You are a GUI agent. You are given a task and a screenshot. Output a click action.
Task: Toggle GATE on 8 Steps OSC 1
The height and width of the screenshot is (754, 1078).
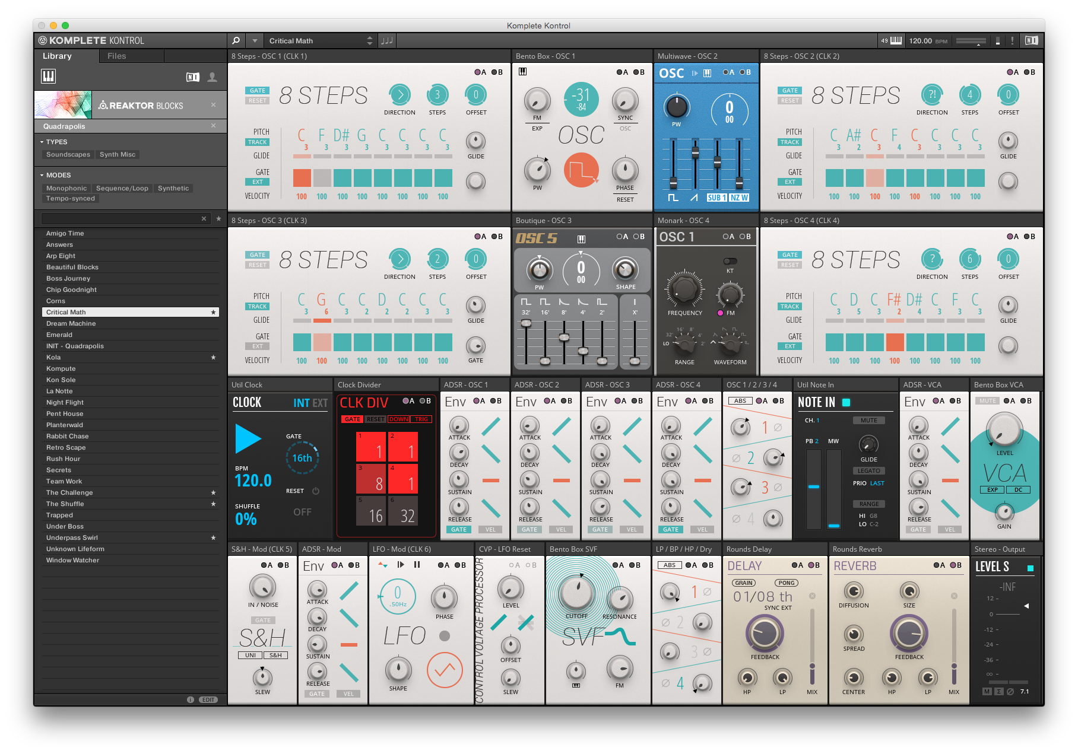tap(258, 91)
